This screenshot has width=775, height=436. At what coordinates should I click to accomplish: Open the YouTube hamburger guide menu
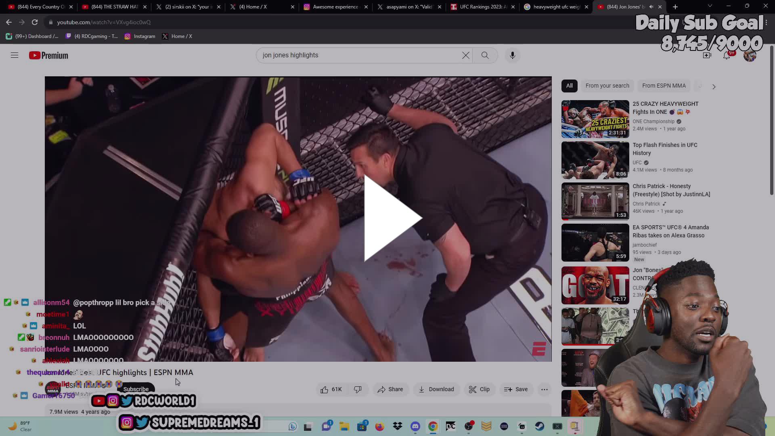pos(15,55)
